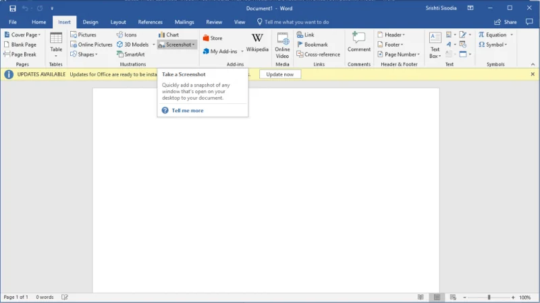Undo the last action in quick access

(25, 8)
